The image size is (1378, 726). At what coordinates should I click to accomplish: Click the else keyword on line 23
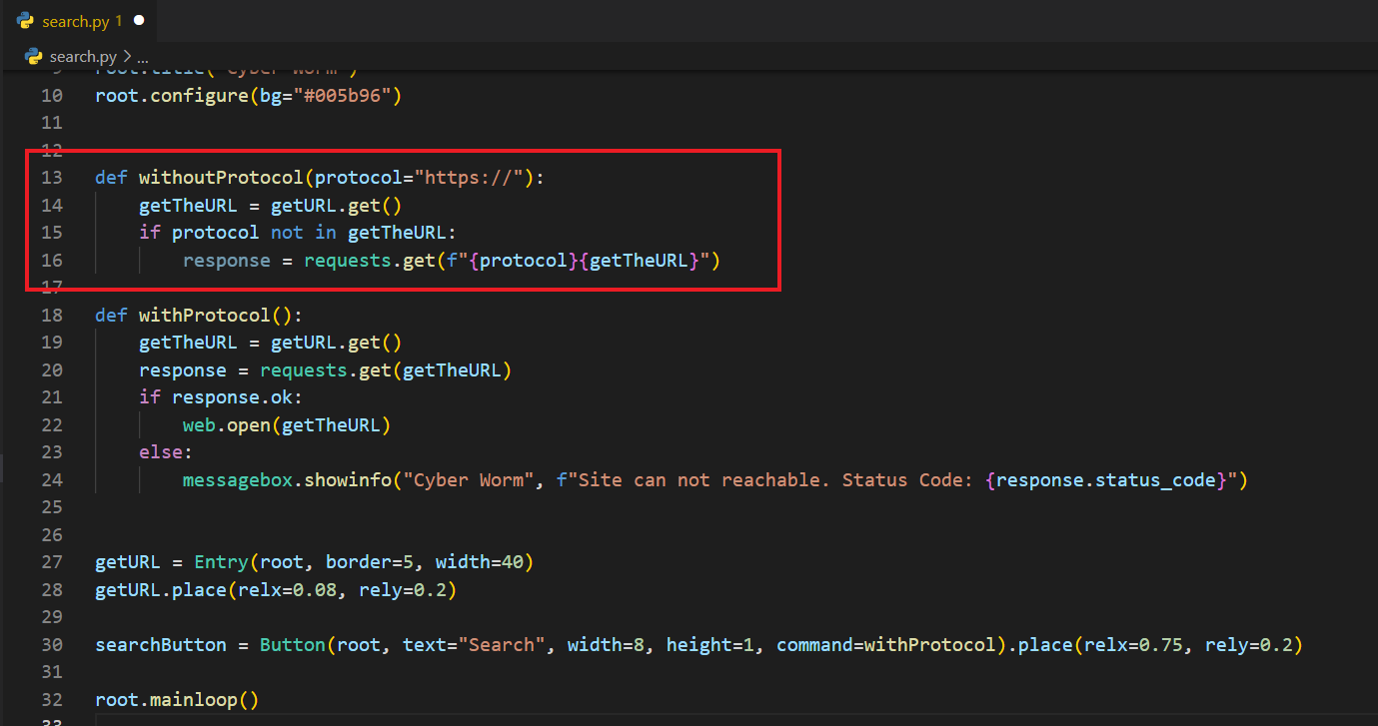(x=160, y=452)
